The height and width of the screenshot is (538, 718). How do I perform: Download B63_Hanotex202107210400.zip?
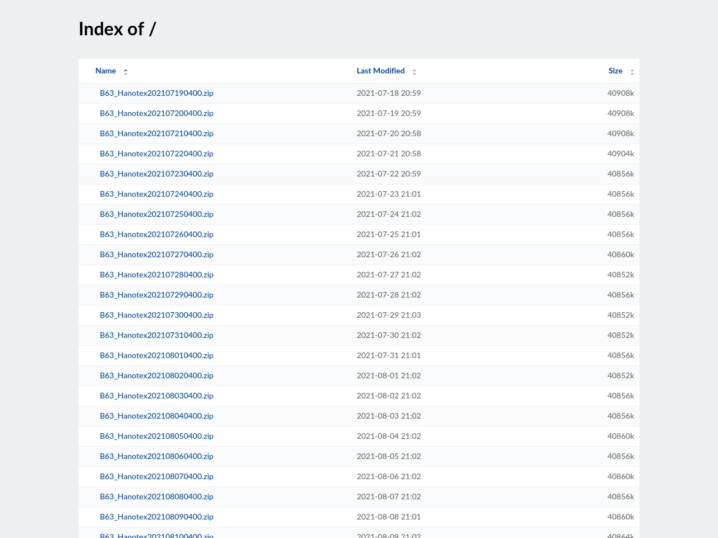(x=157, y=133)
